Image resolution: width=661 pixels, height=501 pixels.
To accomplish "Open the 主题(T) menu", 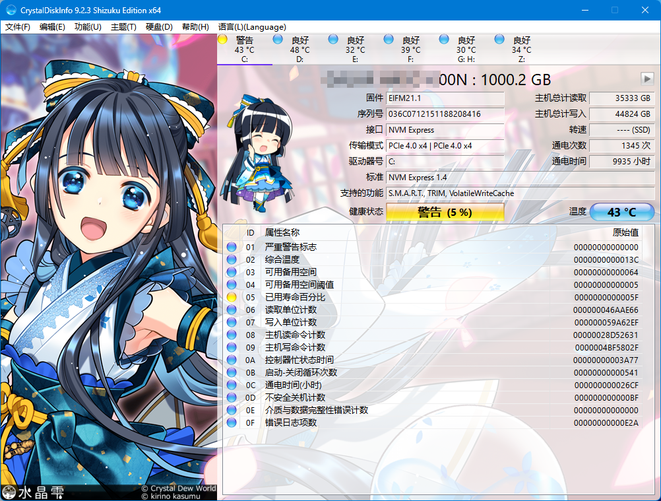I will pyautogui.click(x=123, y=27).
